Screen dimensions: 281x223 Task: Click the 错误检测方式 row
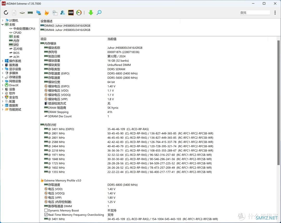[158, 103]
